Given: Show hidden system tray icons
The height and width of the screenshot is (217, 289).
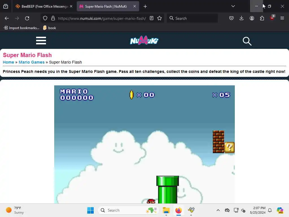Looking at the screenshot, I should tap(218, 210).
